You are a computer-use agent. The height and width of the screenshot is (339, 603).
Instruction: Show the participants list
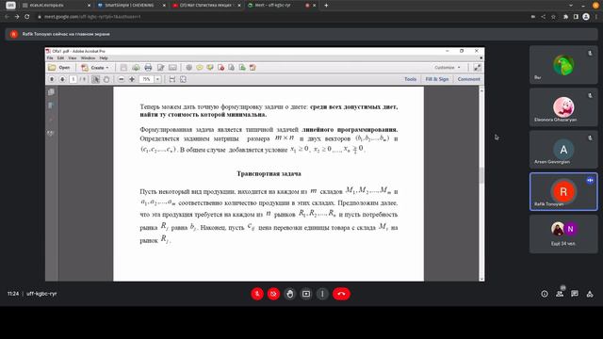coord(560,294)
